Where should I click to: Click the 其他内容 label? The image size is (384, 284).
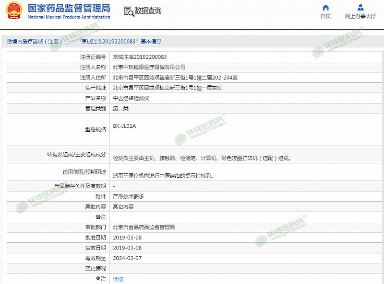pyautogui.click(x=96, y=206)
